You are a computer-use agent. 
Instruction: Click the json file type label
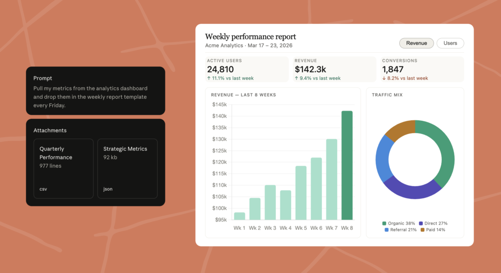pos(108,189)
